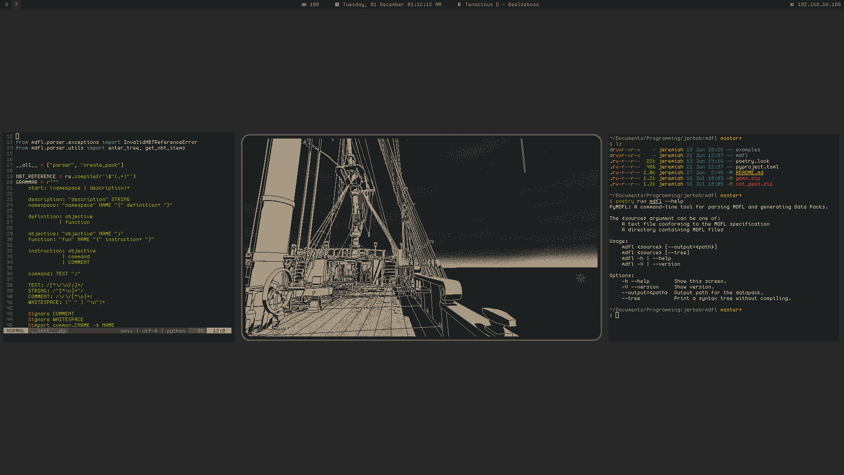Click the clock icon beside the date

pos(337,4)
